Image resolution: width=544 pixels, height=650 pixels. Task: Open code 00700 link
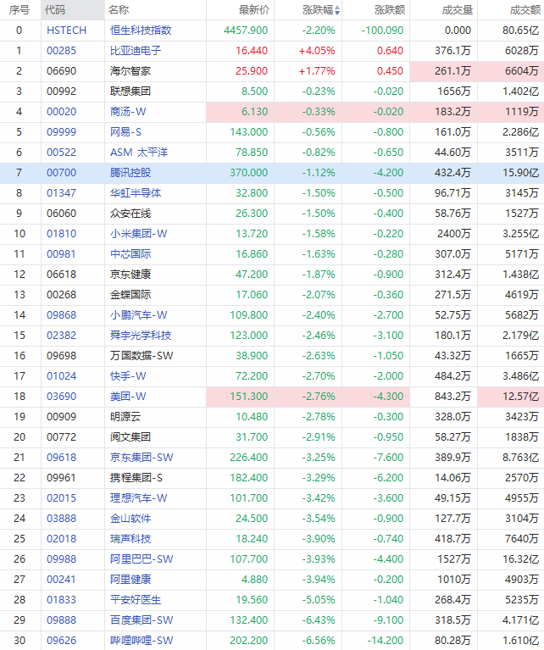coord(61,172)
